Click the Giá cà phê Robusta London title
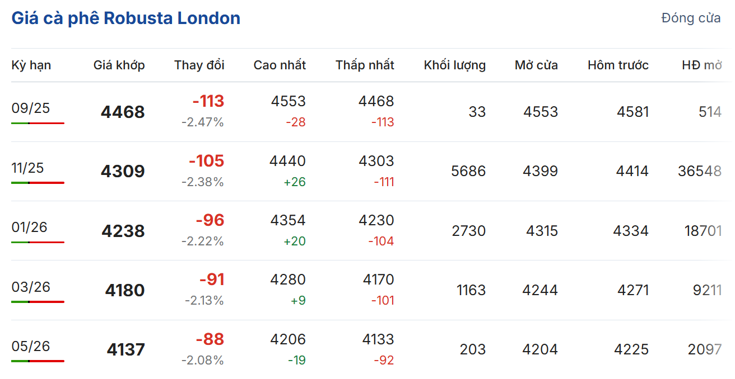Viewport: 735px width, 379px height. click(126, 18)
